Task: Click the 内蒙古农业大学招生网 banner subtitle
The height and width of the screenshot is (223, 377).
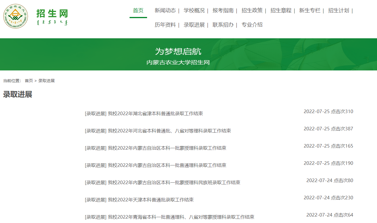Action: (178, 62)
